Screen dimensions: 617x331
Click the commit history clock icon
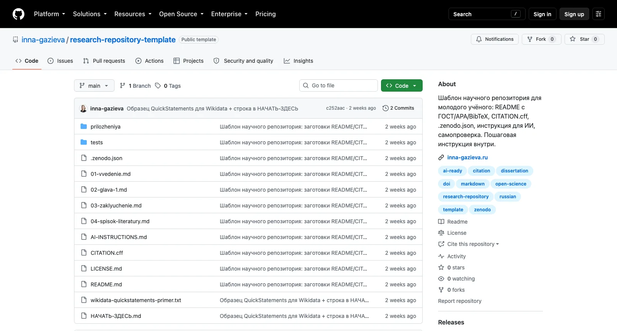385,108
